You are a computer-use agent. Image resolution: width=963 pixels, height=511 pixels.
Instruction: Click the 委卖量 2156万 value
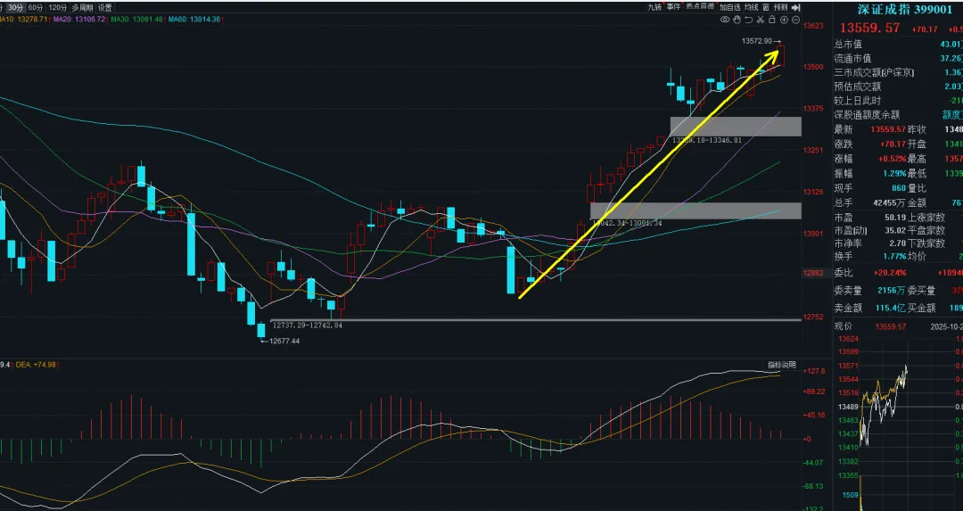(892, 291)
